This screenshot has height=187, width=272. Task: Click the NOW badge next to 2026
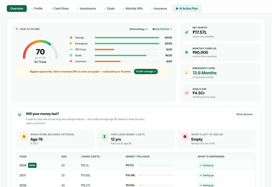(32, 165)
